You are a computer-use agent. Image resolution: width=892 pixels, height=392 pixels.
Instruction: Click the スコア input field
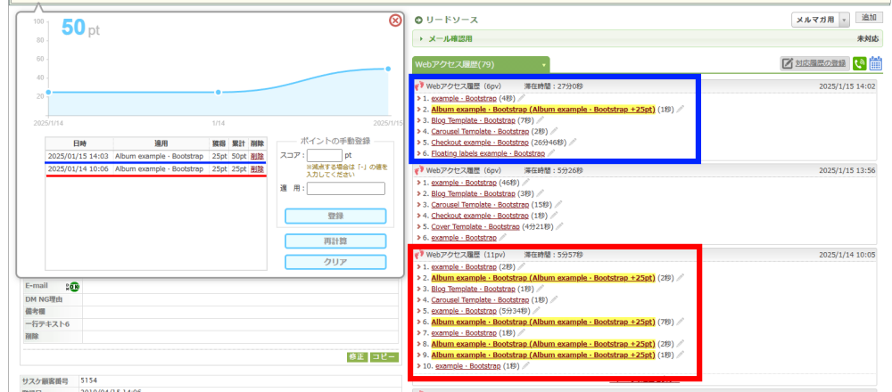point(324,155)
